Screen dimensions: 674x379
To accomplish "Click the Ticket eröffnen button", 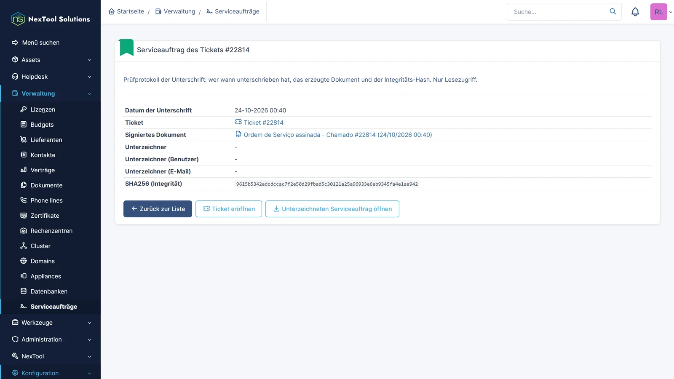I will [229, 209].
